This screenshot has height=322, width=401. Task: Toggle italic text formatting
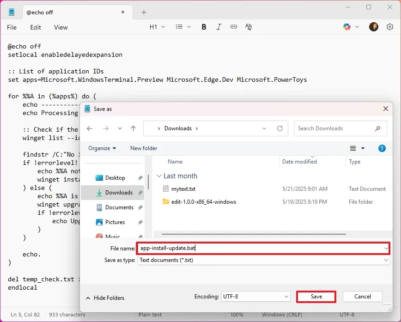(219, 27)
